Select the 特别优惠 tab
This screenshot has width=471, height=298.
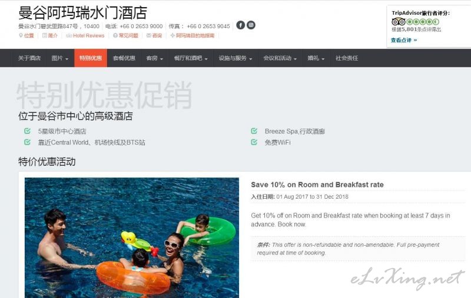[x=91, y=58]
